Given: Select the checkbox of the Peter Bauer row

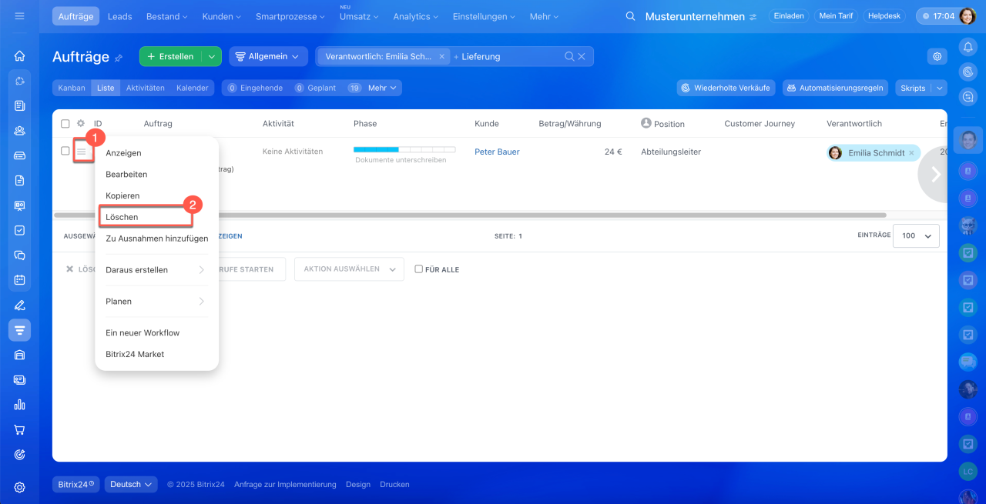Looking at the screenshot, I should 65,152.
